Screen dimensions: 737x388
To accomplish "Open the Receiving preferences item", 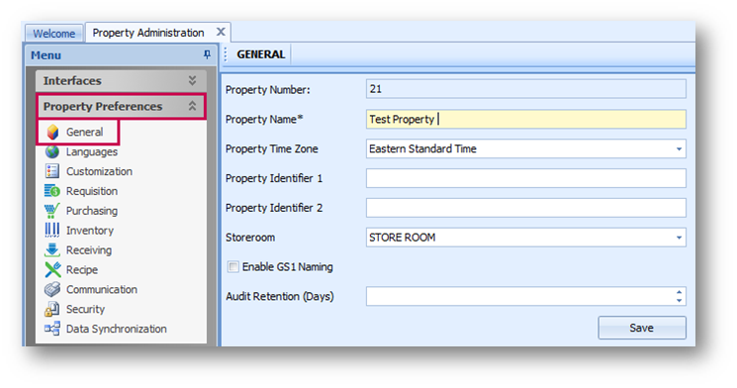I will (x=89, y=250).
